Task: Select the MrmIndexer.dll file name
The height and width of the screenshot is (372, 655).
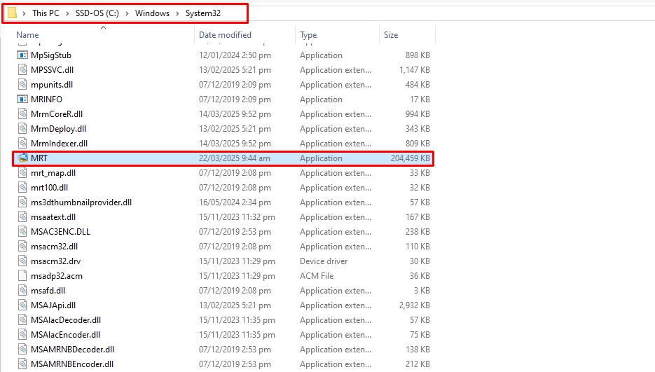Action: 60,144
